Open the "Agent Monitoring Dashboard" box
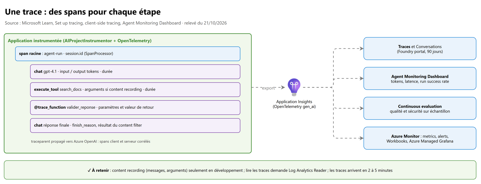 pos(420,79)
